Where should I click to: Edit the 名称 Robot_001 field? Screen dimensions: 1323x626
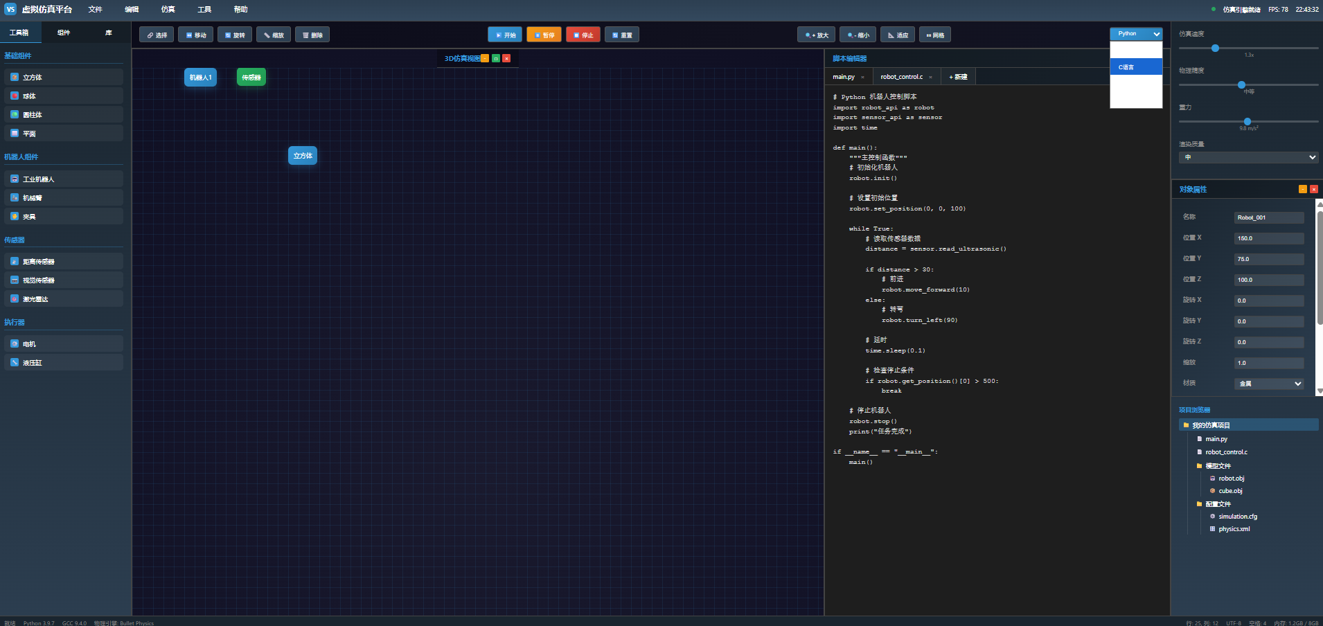coord(1269,217)
